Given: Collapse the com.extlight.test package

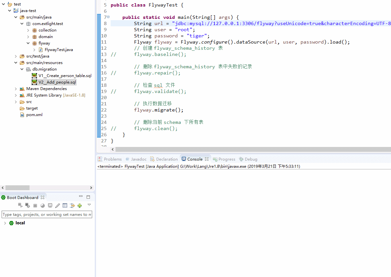Looking at the screenshot, I should tap(22, 23).
